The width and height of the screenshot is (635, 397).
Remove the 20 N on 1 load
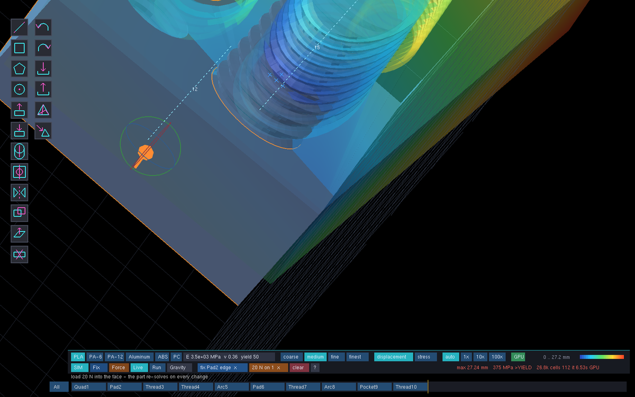279,368
